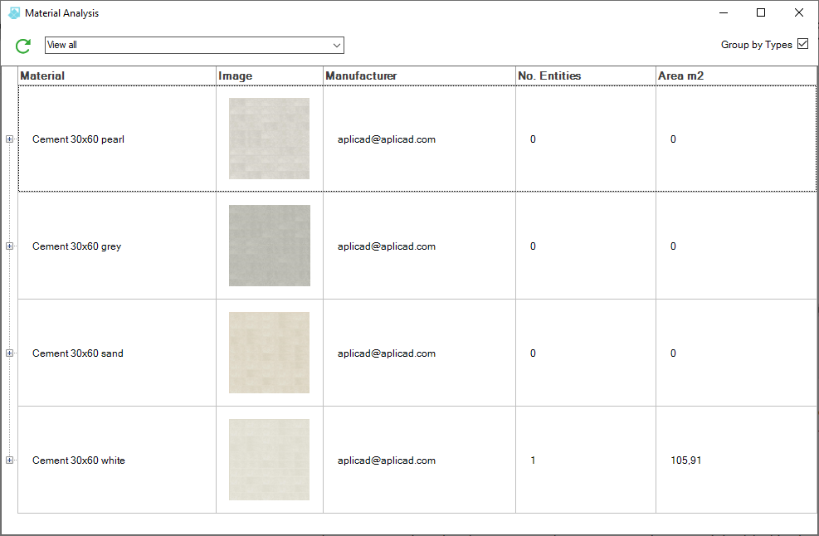The image size is (819, 536).
Task: Toggle the Group by Types checkbox
Action: (x=802, y=45)
